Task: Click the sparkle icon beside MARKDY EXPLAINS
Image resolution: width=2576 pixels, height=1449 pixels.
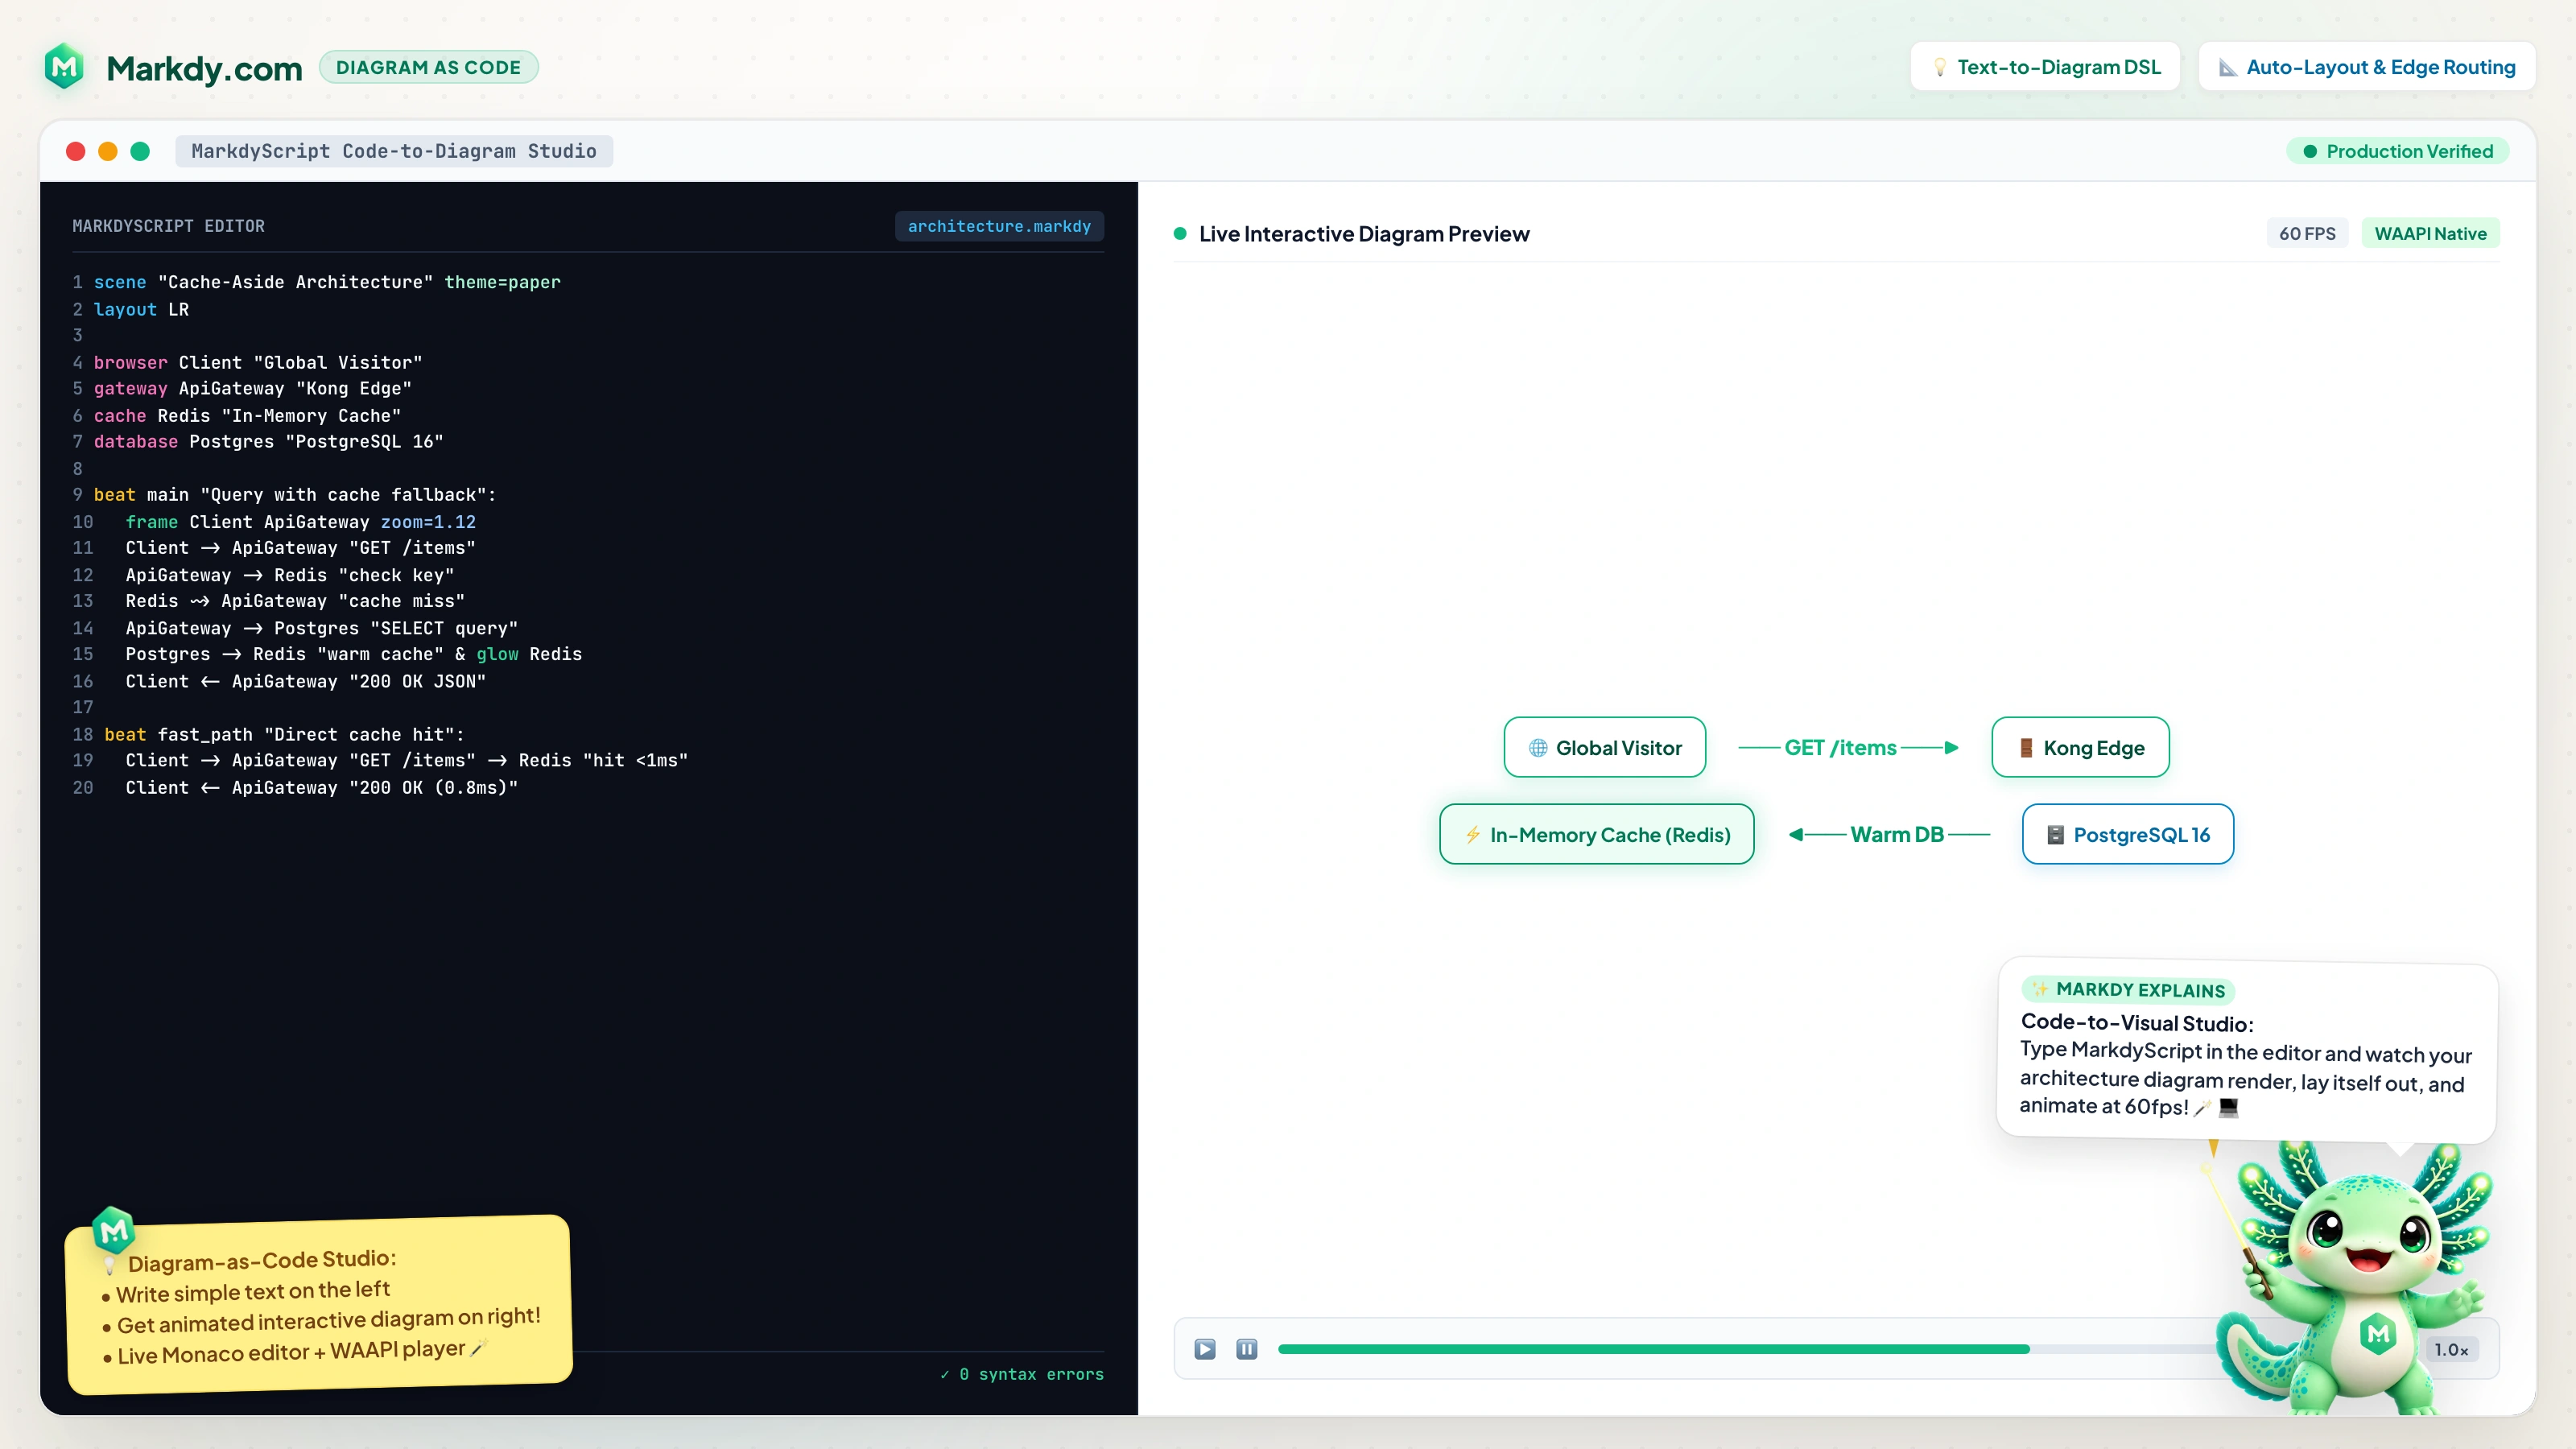Action: click(x=2040, y=989)
